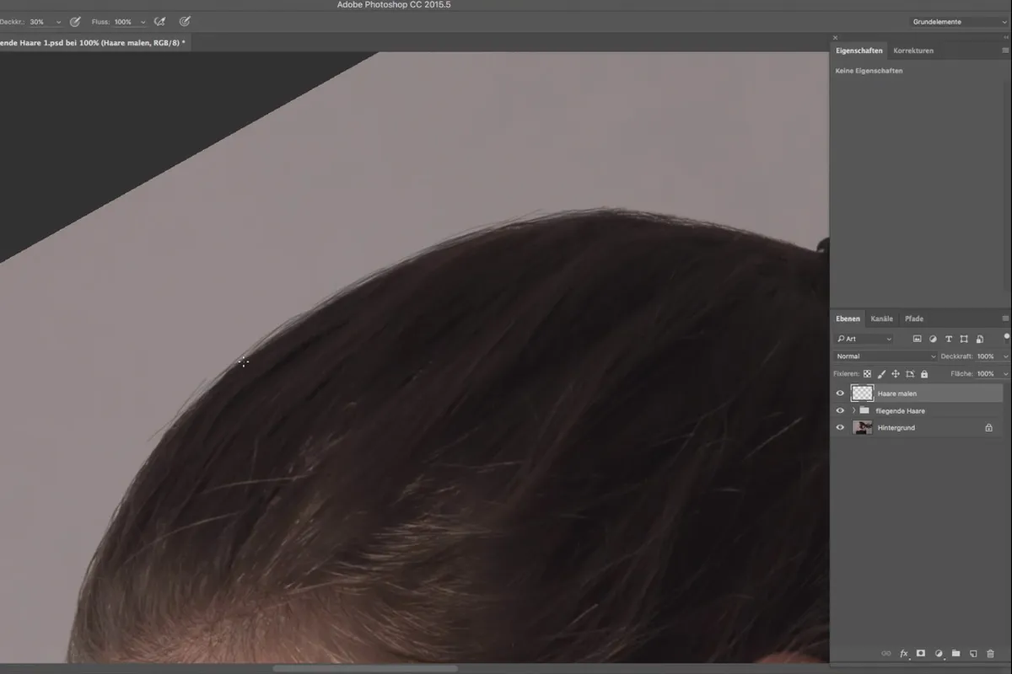Create new fill or adjustment layer
Viewport: 1012px width, 674px height.
tap(939, 653)
